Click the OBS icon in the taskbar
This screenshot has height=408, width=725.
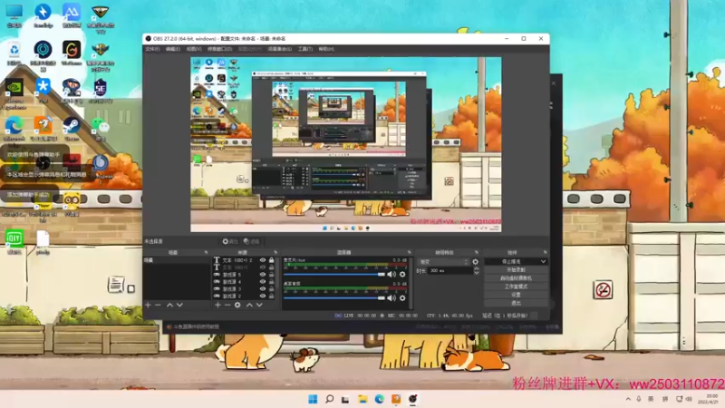point(413,399)
